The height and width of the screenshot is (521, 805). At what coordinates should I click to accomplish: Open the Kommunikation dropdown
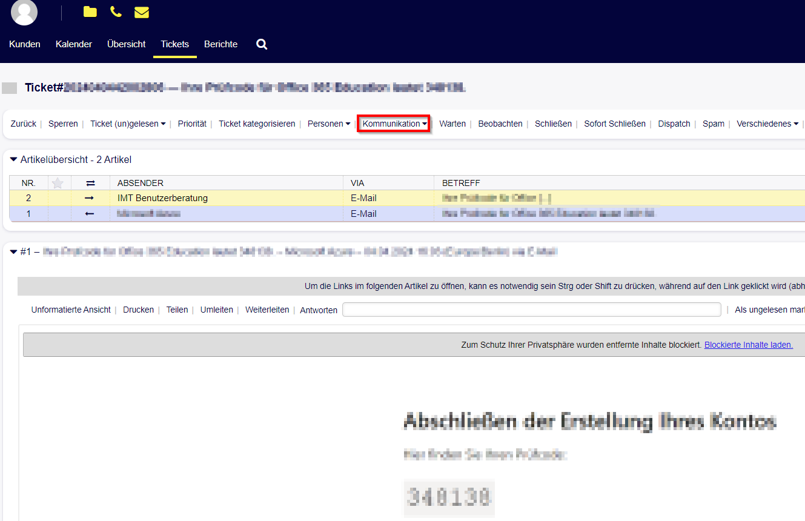(394, 124)
